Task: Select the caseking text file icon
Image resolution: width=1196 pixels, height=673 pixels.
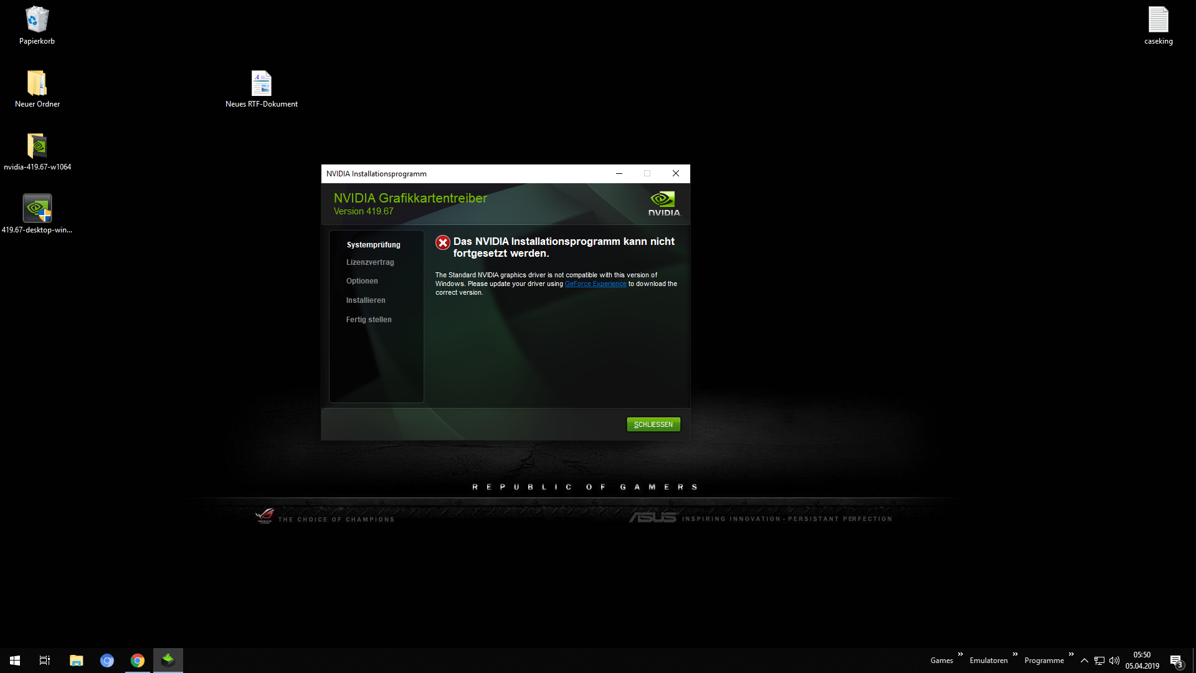Action: click(1158, 21)
